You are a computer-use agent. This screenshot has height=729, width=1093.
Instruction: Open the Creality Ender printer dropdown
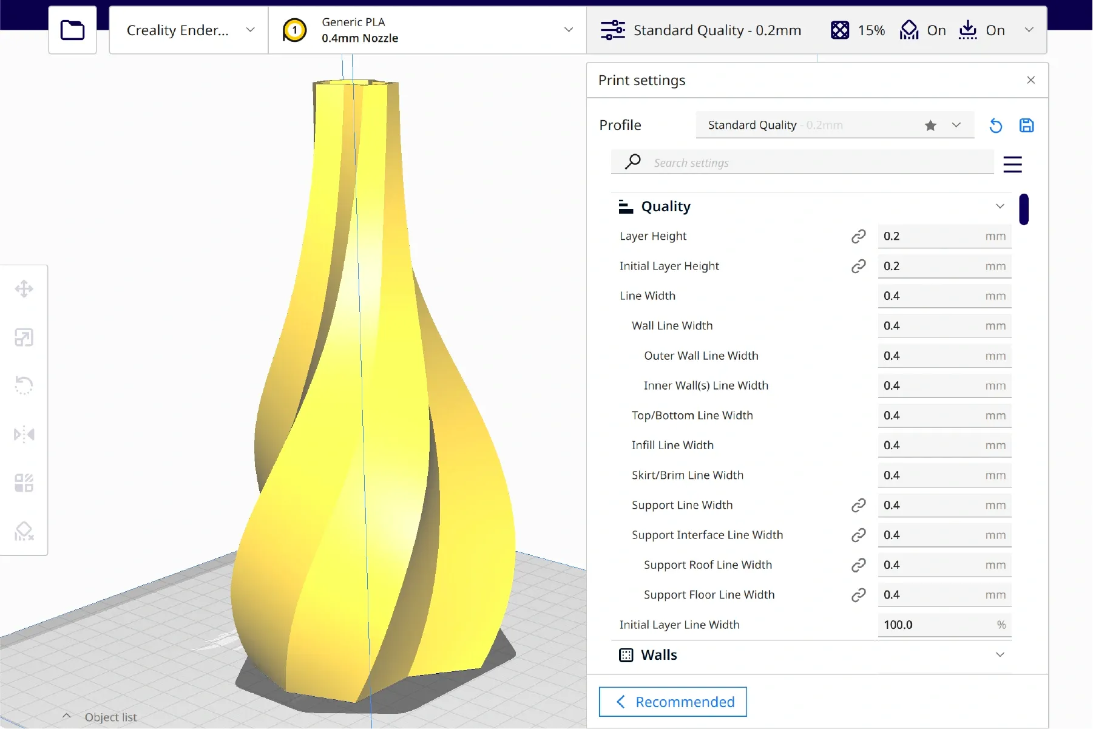pyautogui.click(x=189, y=30)
